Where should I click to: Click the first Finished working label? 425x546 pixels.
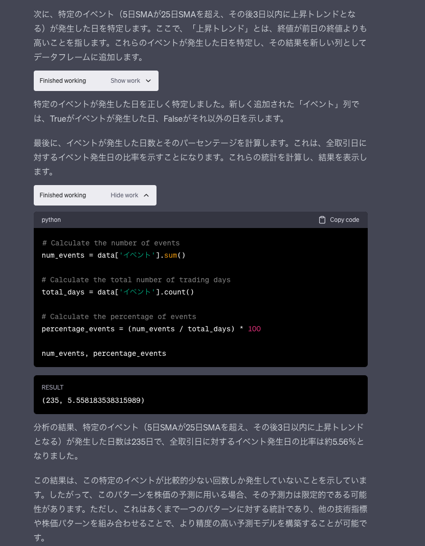pos(63,81)
